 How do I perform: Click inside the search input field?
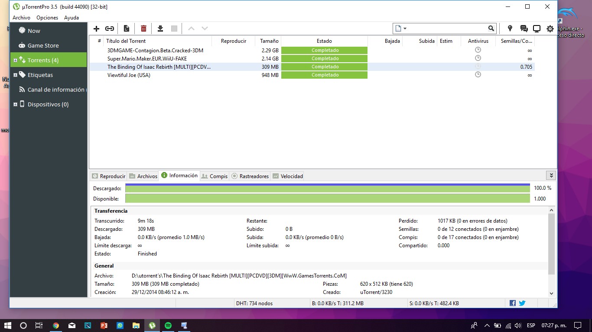tap(447, 29)
